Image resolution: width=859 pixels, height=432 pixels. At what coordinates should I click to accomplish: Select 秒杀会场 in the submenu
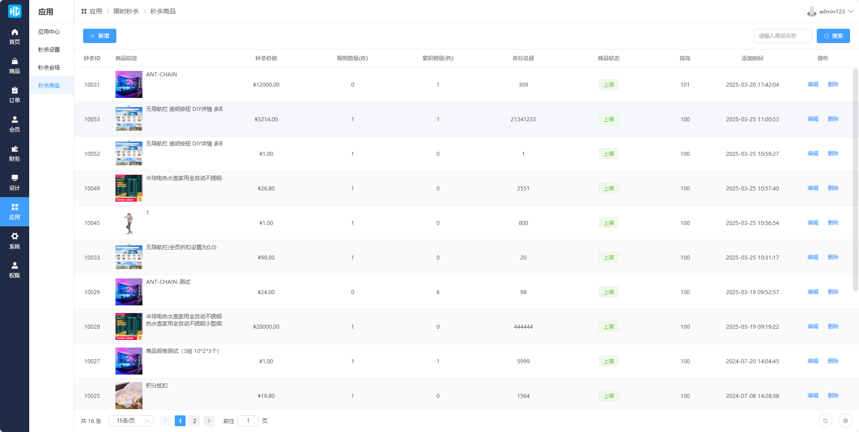[49, 68]
